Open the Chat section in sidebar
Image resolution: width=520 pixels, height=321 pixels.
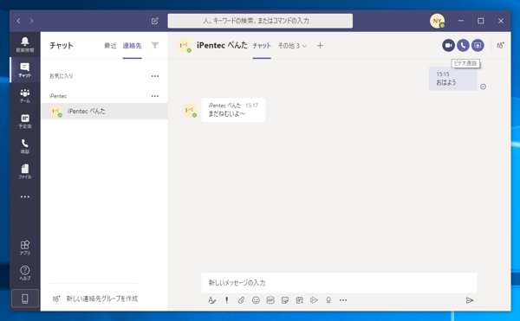pos(25,70)
